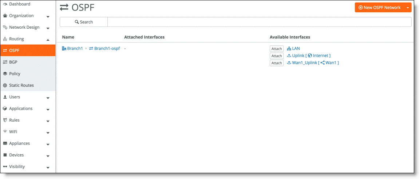Screen dimensions: 420x179
Task: Open the BGP routing page
Action: click(13, 62)
